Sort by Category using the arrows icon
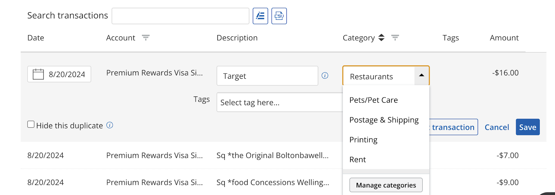Screen dimensions: 555x195 381,37
